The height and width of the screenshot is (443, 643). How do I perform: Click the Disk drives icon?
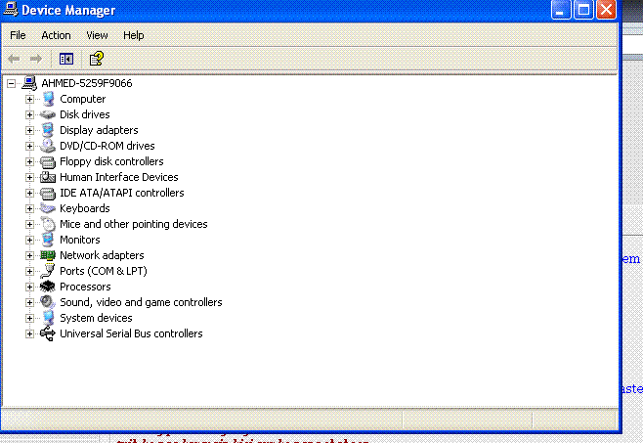(x=47, y=114)
